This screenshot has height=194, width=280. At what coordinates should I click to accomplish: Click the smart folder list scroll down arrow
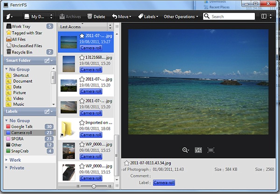coord(53,104)
